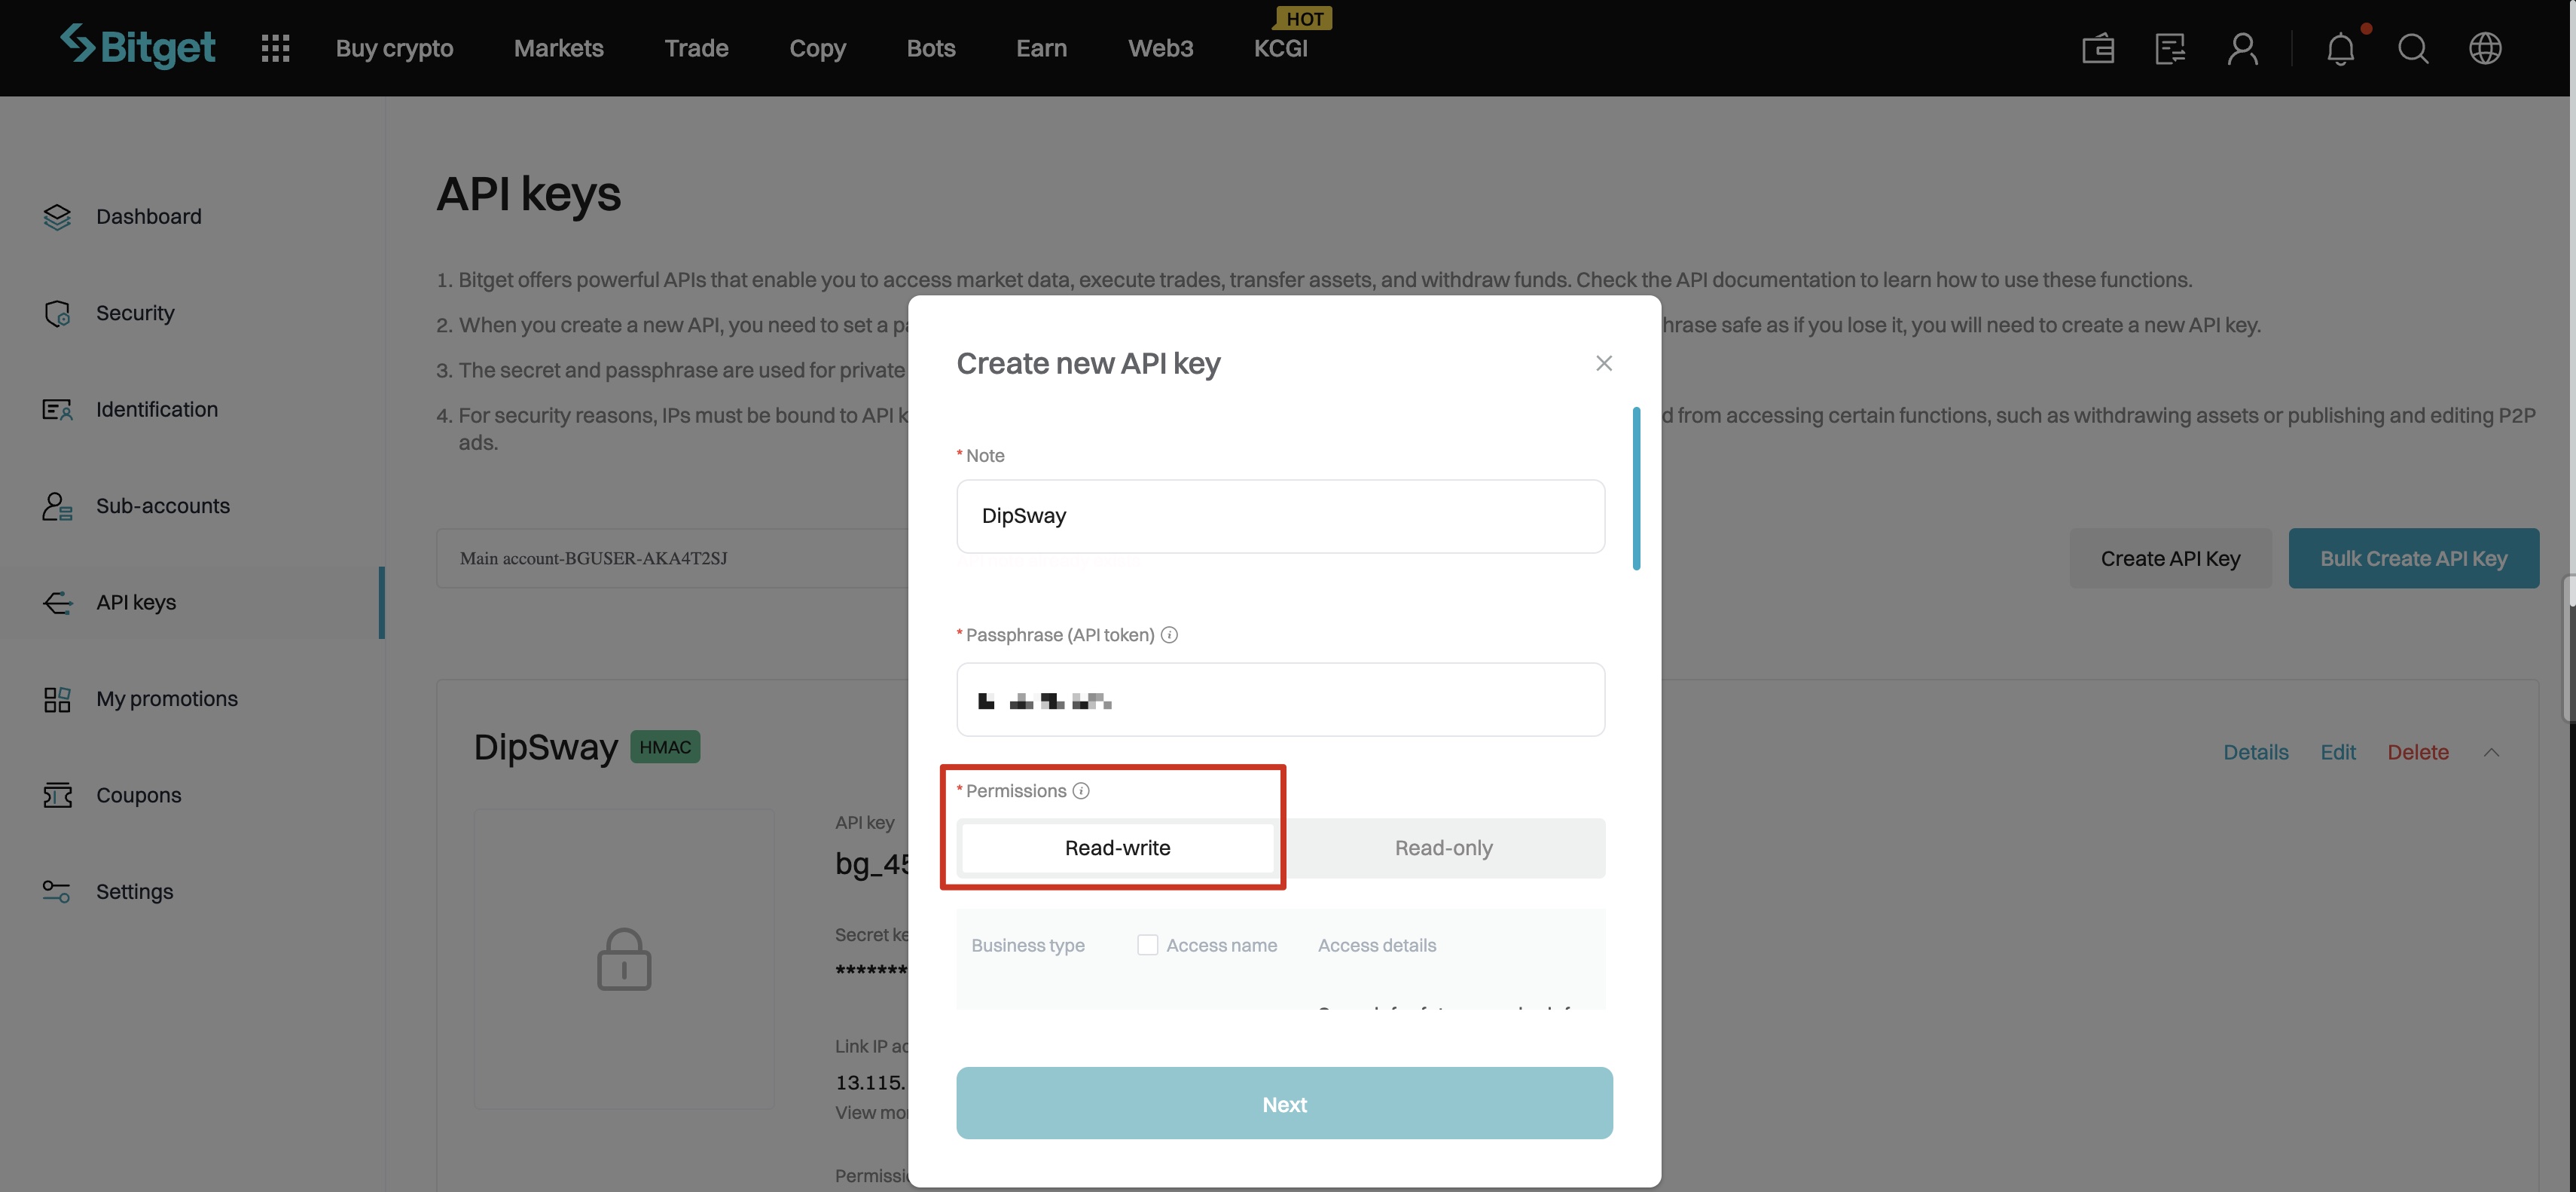2576x1192 pixels.
Task: Select Read-write permission
Action: pos(1117,848)
